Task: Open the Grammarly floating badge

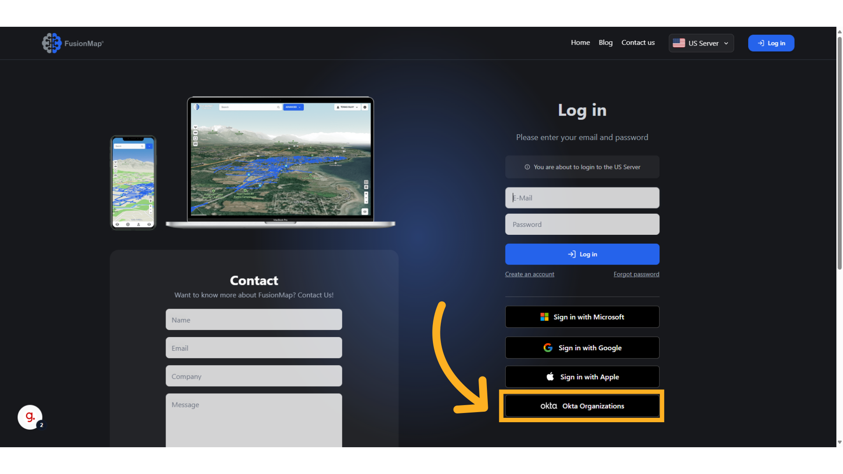Action: tap(30, 417)
